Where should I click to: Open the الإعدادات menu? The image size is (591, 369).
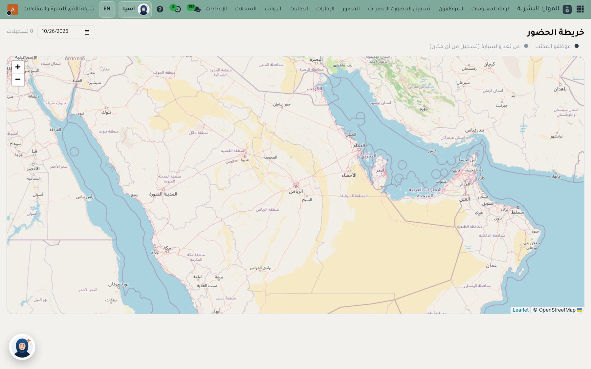216,9
